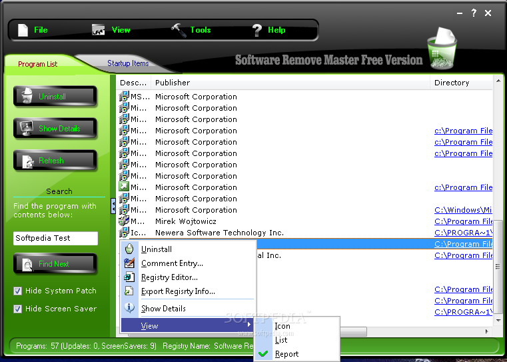The width and height of the screenshot is (507, 362).
Task: Click the Show Details sidebar button
Action: 55,129
